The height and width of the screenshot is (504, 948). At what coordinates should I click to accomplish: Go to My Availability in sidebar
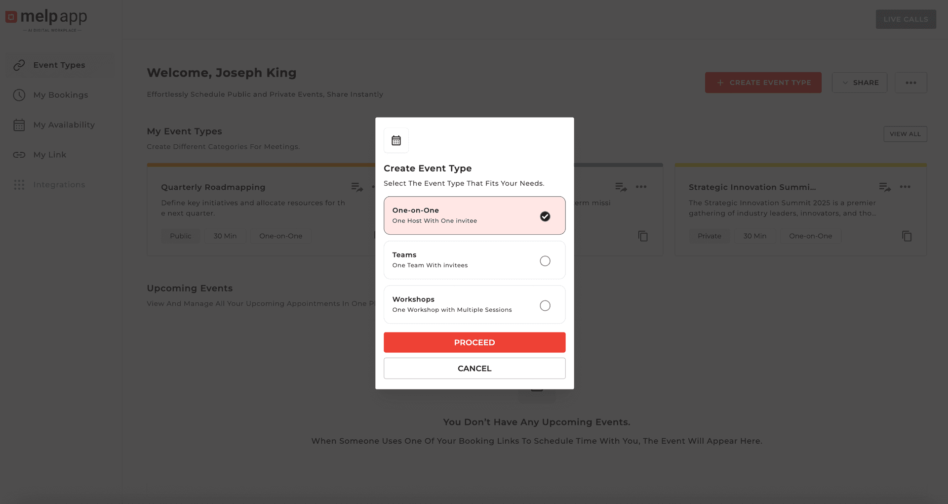[64, 125]
